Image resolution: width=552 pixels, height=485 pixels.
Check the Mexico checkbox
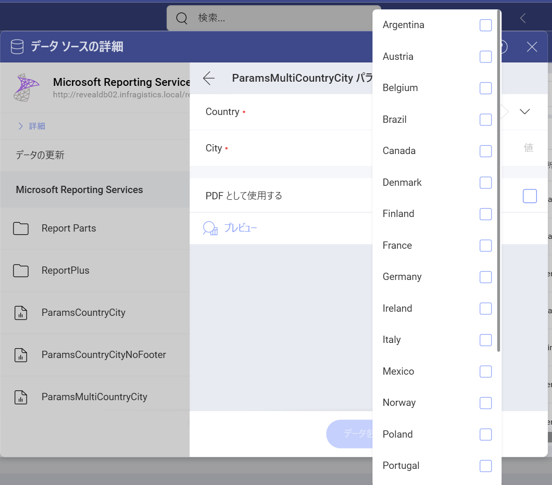click(x=485, y=372)
